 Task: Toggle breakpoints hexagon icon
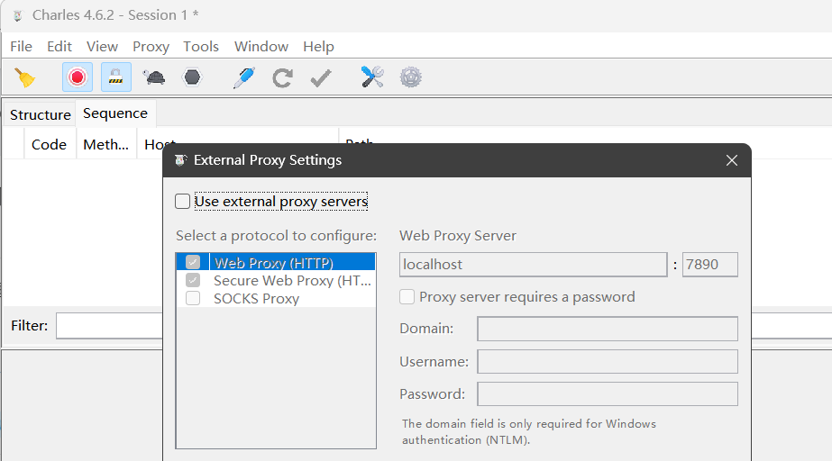click(x=192, y=77)
